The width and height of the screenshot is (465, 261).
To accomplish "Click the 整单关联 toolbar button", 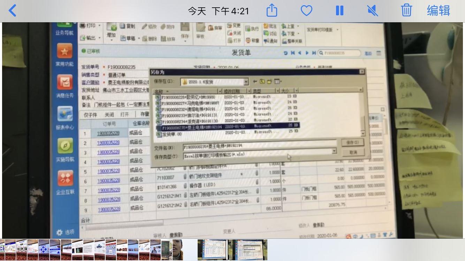I will (292, 41).
